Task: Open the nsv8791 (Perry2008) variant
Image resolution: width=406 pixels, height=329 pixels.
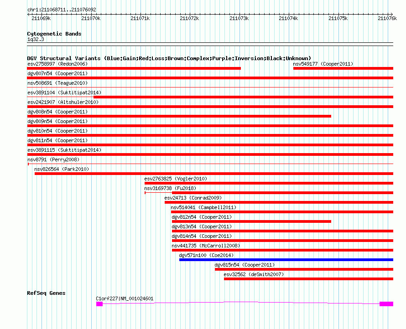Action: point(53,159)
